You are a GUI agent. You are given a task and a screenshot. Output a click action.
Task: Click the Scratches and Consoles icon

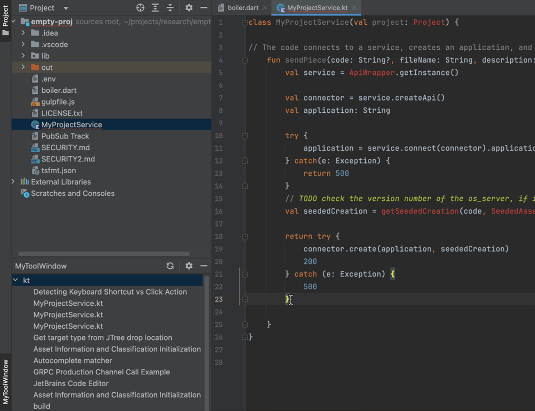25,193
